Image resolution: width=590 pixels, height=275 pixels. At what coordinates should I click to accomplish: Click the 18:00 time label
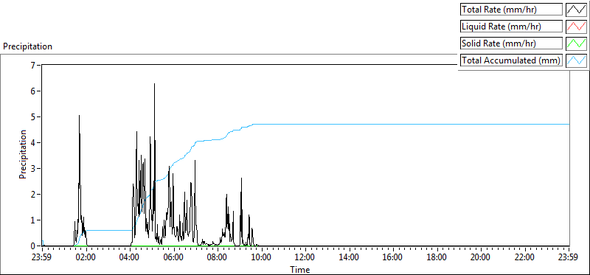437,258
